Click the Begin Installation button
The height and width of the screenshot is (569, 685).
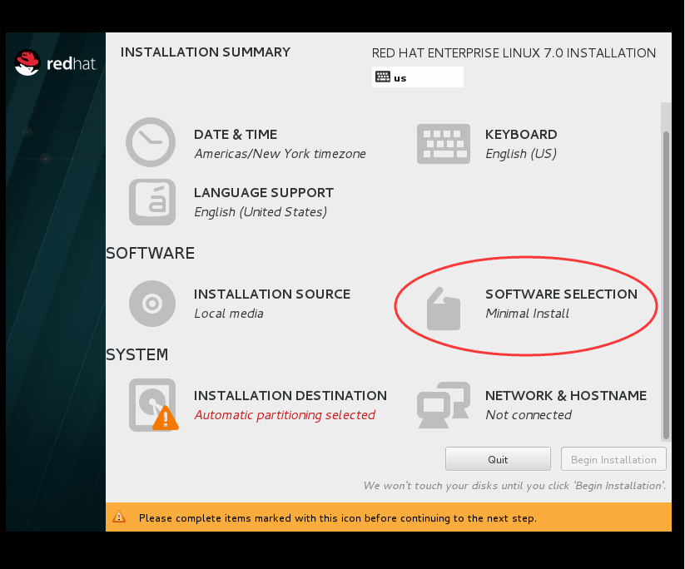[613, 459]
